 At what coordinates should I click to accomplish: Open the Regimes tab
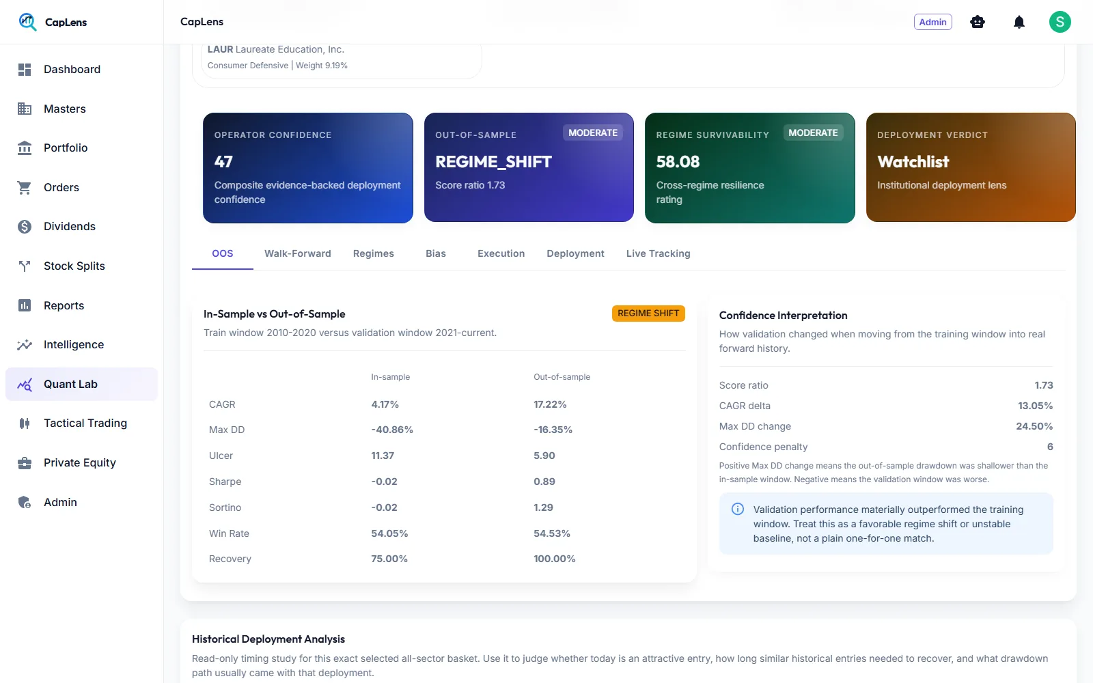(x=374, y=253)
